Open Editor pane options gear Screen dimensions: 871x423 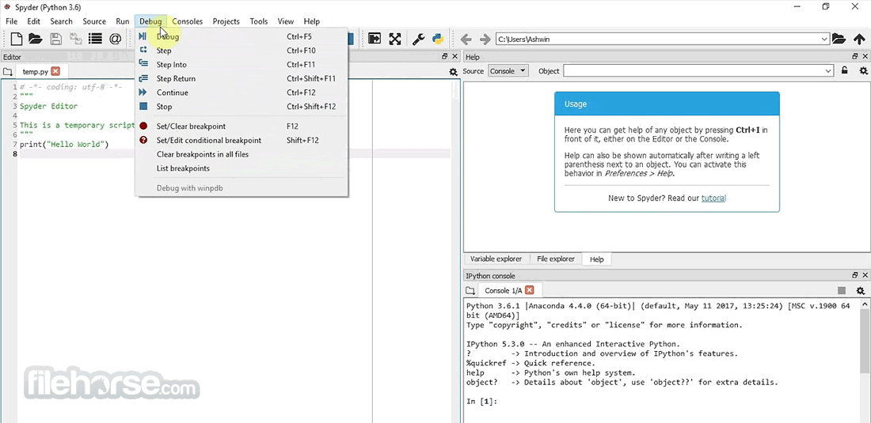[453, 72]
